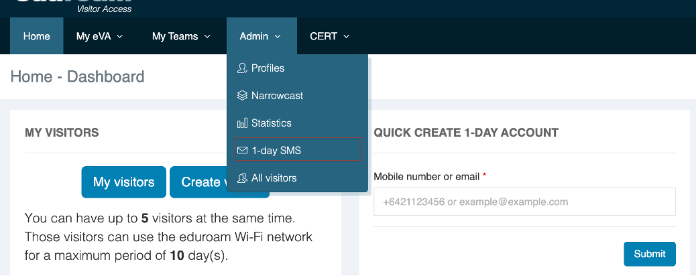Go to the Home tab
The width and height of the screenshot is (696, 276).
37,36
